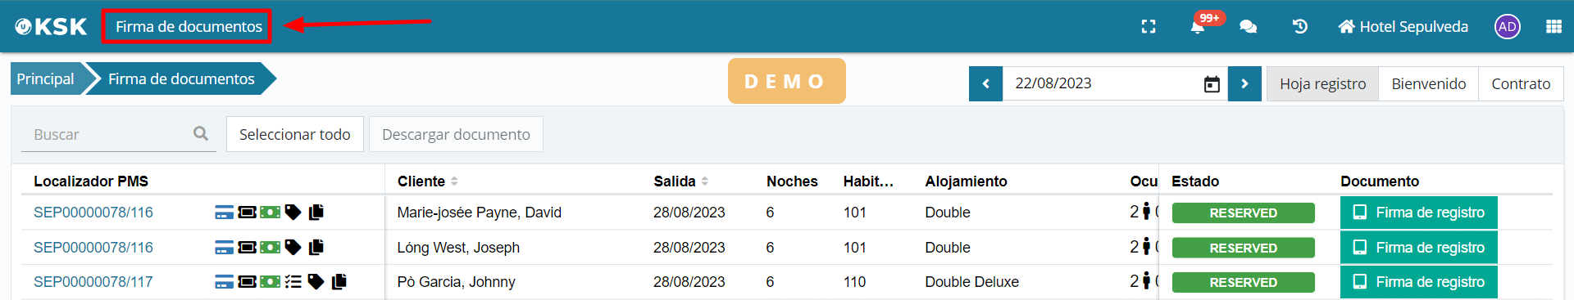Viewport: 1574px width, 300px height.
Task: Open SEP00000078/116 link for Marie-josée Payne
Action: click(x=93, y=213)
